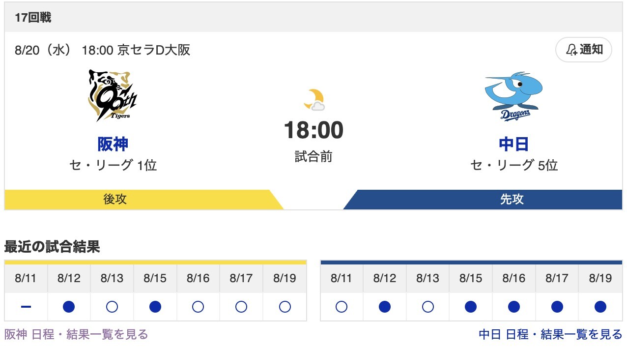Open the 阪神 team name link
627x349 pixels.
[x=113, y=144]
